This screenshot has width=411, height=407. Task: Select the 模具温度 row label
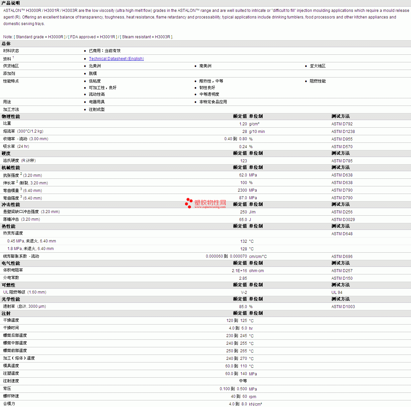(11, 366)
